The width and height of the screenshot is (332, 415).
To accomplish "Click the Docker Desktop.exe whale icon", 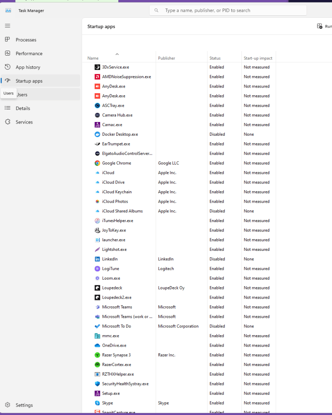I will [x=97, y=134].
